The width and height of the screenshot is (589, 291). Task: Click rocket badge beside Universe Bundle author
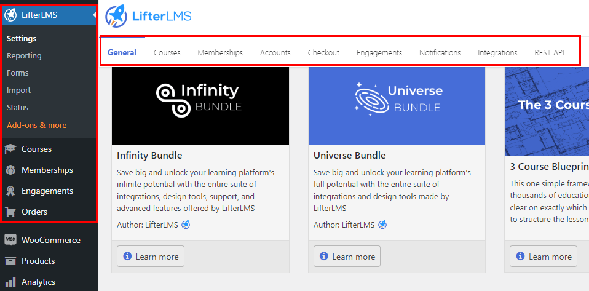tap(382, 225)
